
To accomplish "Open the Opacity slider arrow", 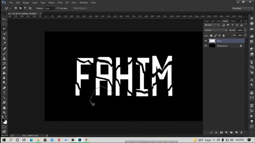I will pyautogui.click(x=245, y=30).
